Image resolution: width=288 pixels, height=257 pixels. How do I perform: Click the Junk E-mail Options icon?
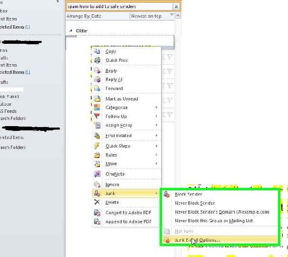pos(167,240)
